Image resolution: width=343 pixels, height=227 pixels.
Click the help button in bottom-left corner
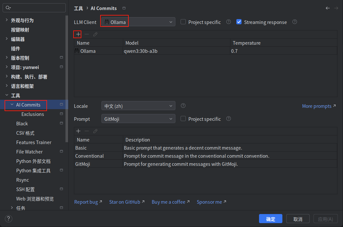[x=8, y=219]
